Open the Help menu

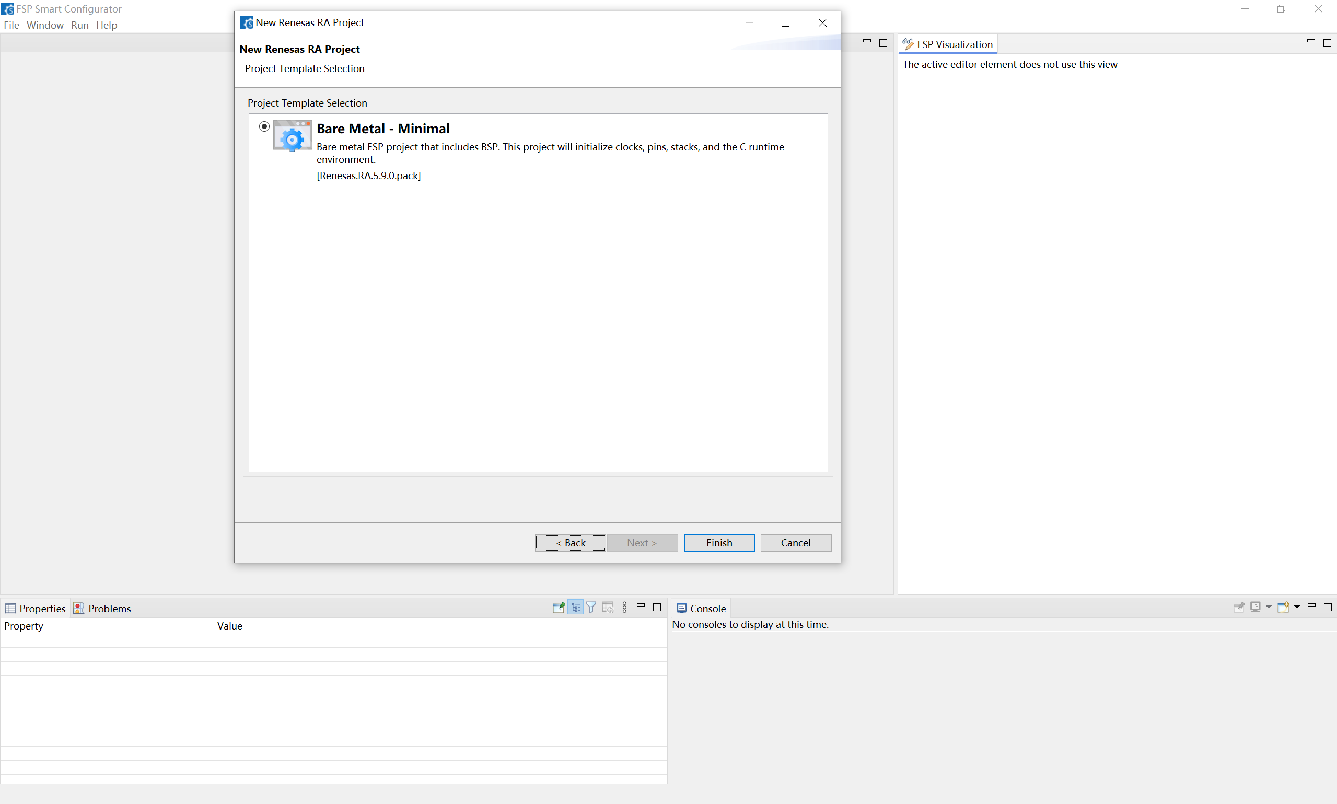[x=107, y=25]
